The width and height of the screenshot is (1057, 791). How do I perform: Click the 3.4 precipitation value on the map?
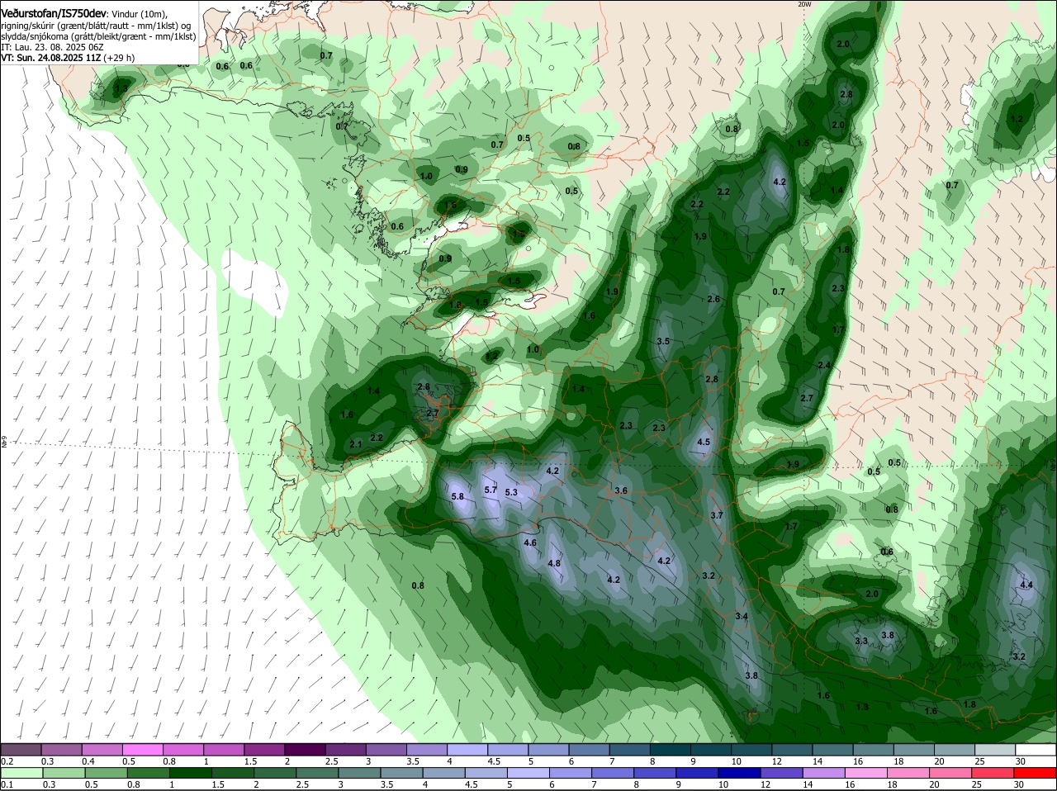pos(742,616)
